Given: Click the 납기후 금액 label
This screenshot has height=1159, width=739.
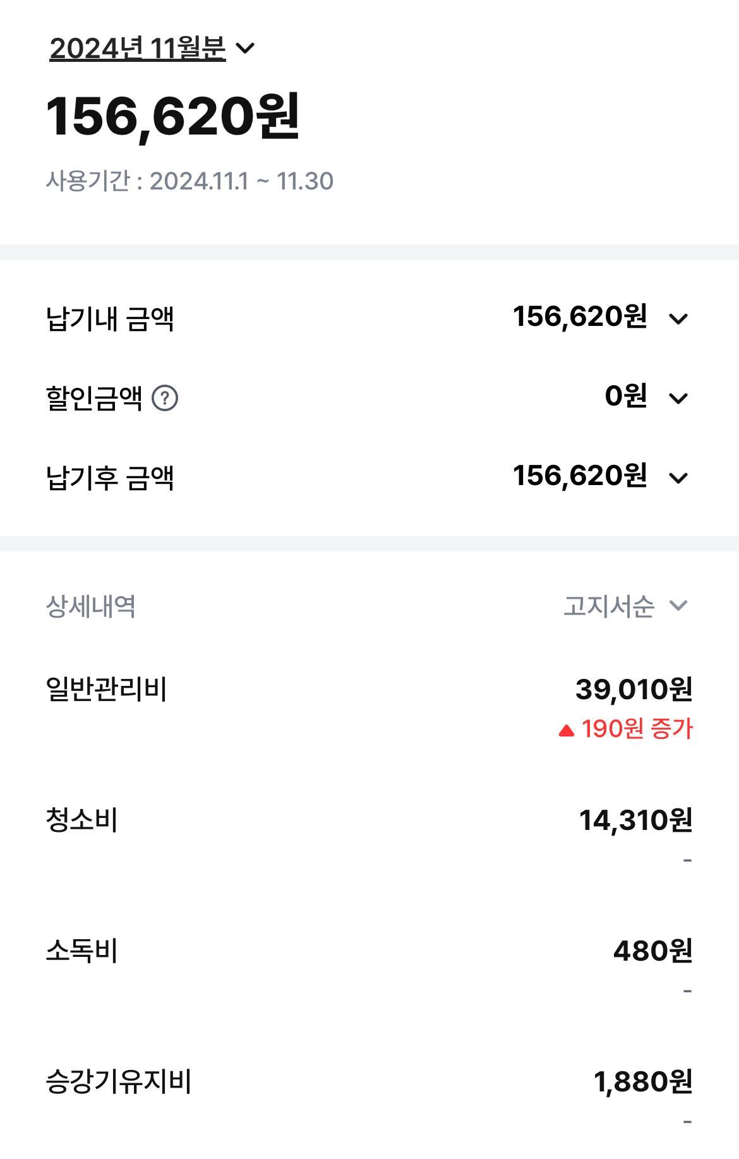Looking at the screenshot, I should (x=110, y=478).
